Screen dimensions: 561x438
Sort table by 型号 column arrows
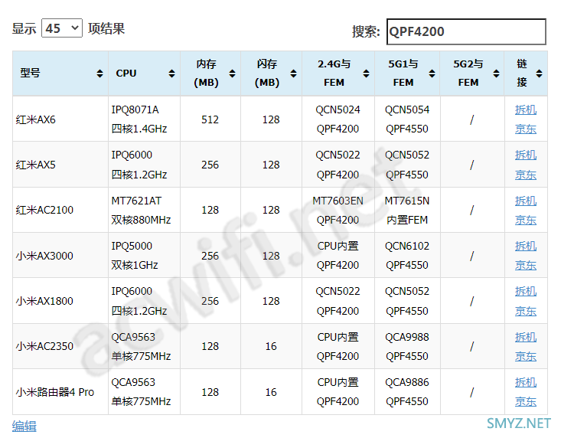99,74
